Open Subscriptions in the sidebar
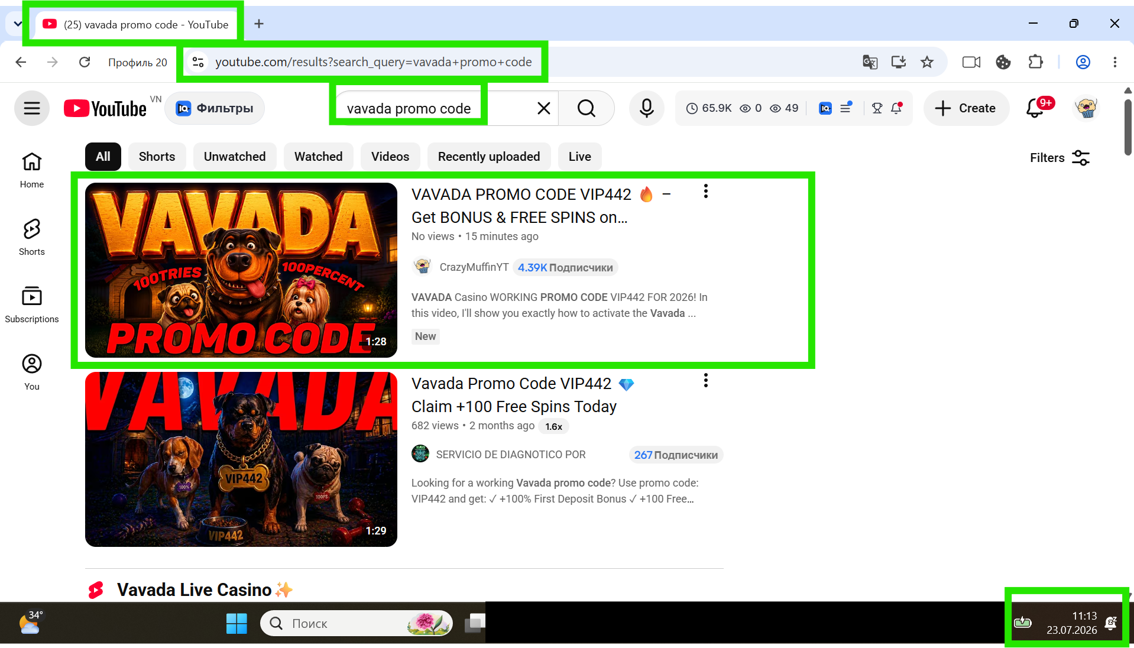 [x=32, y=305]
